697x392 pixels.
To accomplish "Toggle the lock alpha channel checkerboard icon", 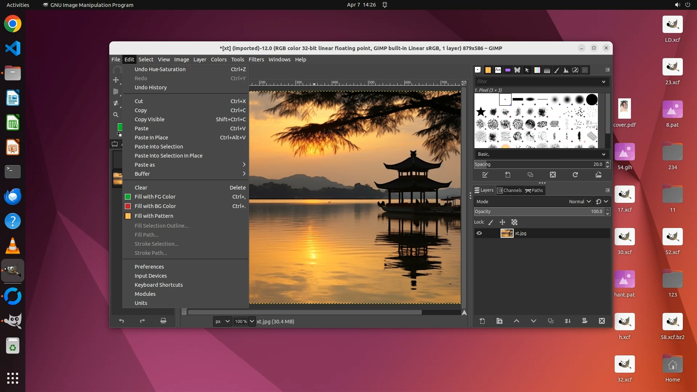I will pyautogui.click(x=514, y=222).
